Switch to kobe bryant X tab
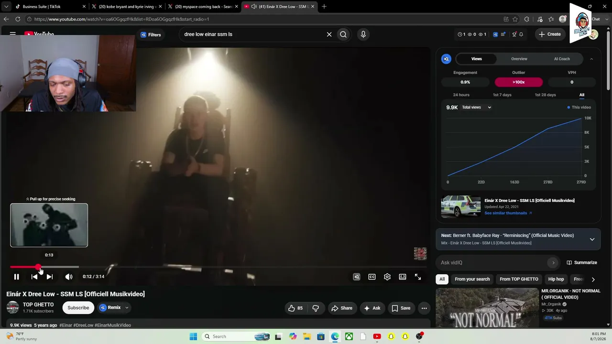Image resolution: width=612 pixels, height=344 pixels. (x=127, y=7)
